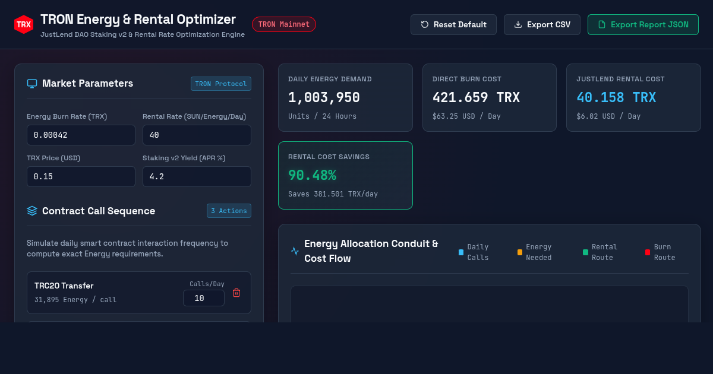Viewport: 713px width, 374px height.
Task: Click the Rental Route green legend swatch
Action: pos(585,252)
